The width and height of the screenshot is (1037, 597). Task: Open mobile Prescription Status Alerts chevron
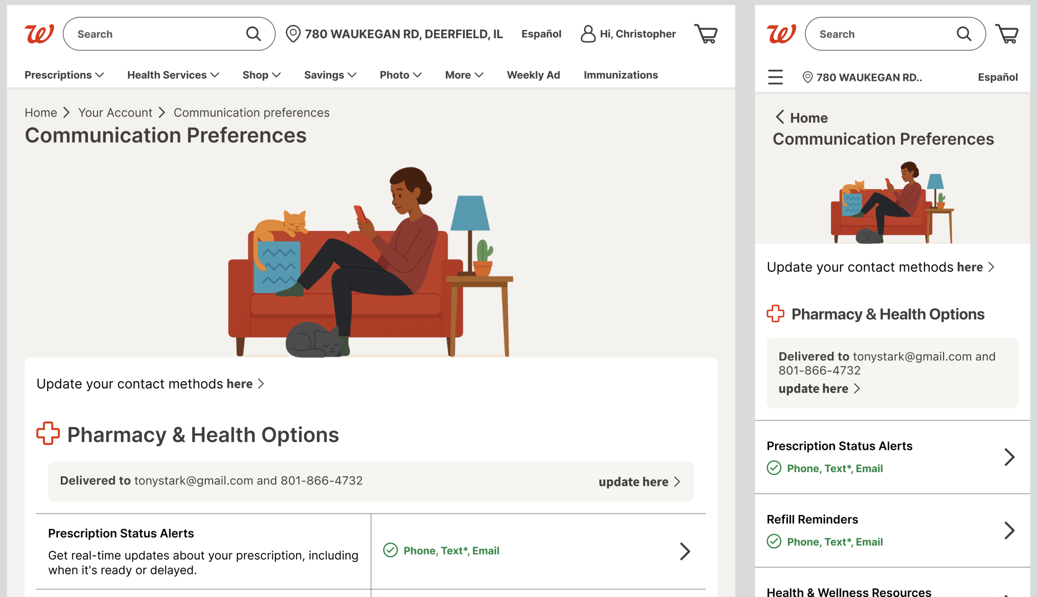1009,457
